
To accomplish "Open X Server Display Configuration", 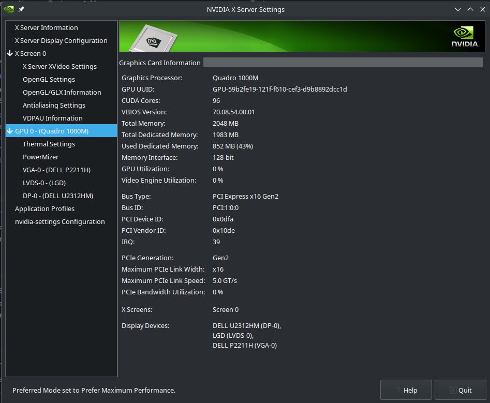I will click(61, 41).
